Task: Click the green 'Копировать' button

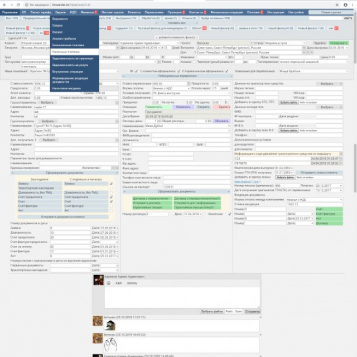Action: tap(339, 43)
